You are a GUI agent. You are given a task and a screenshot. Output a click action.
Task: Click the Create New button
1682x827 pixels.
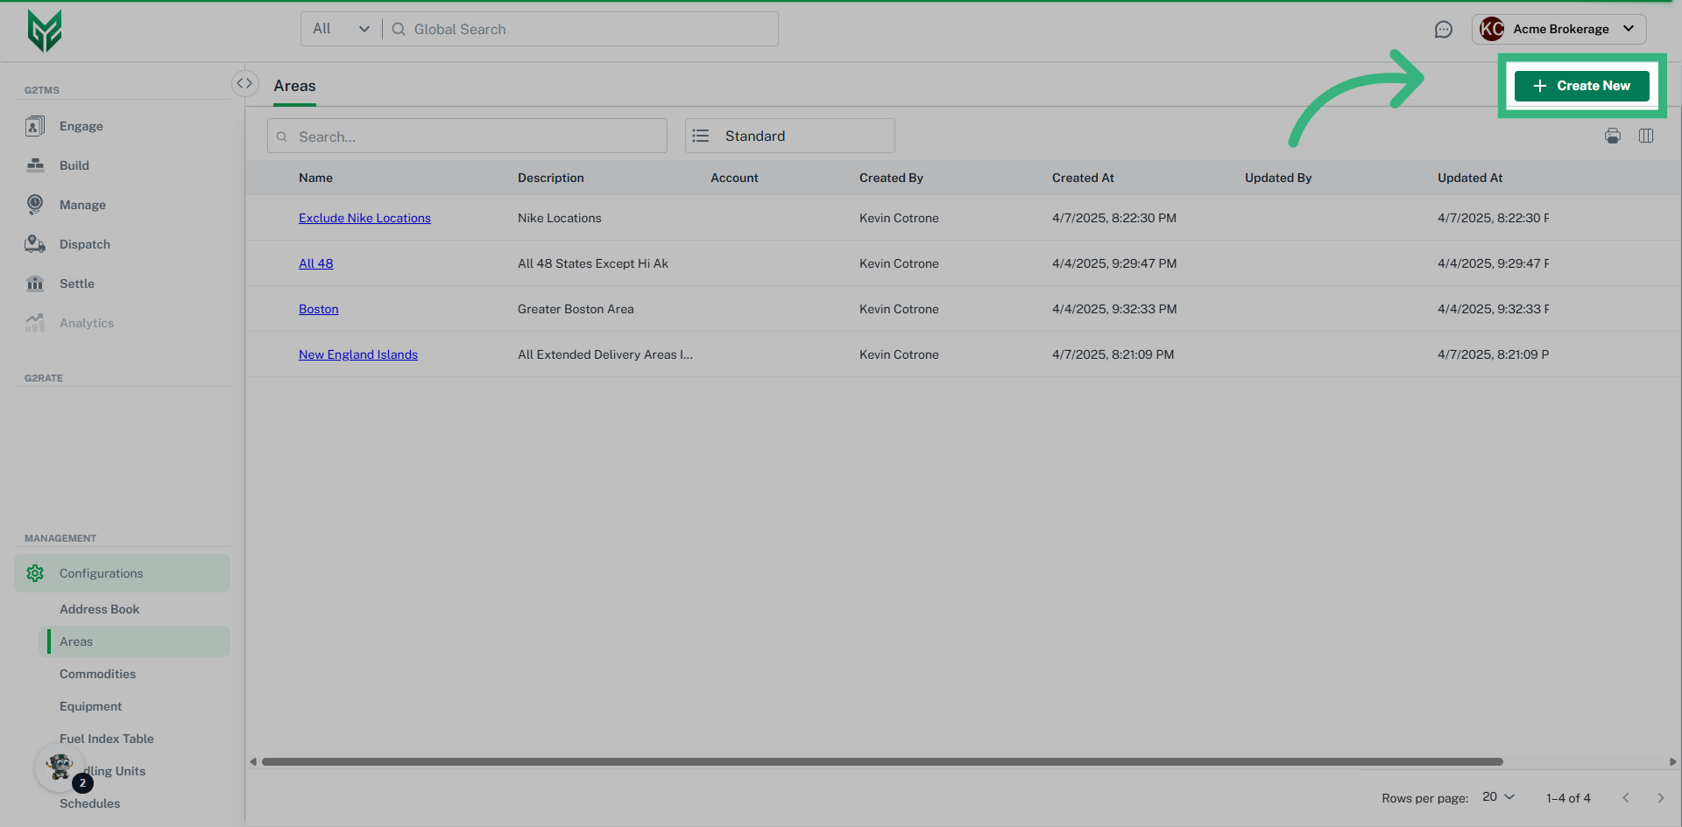1581,86
